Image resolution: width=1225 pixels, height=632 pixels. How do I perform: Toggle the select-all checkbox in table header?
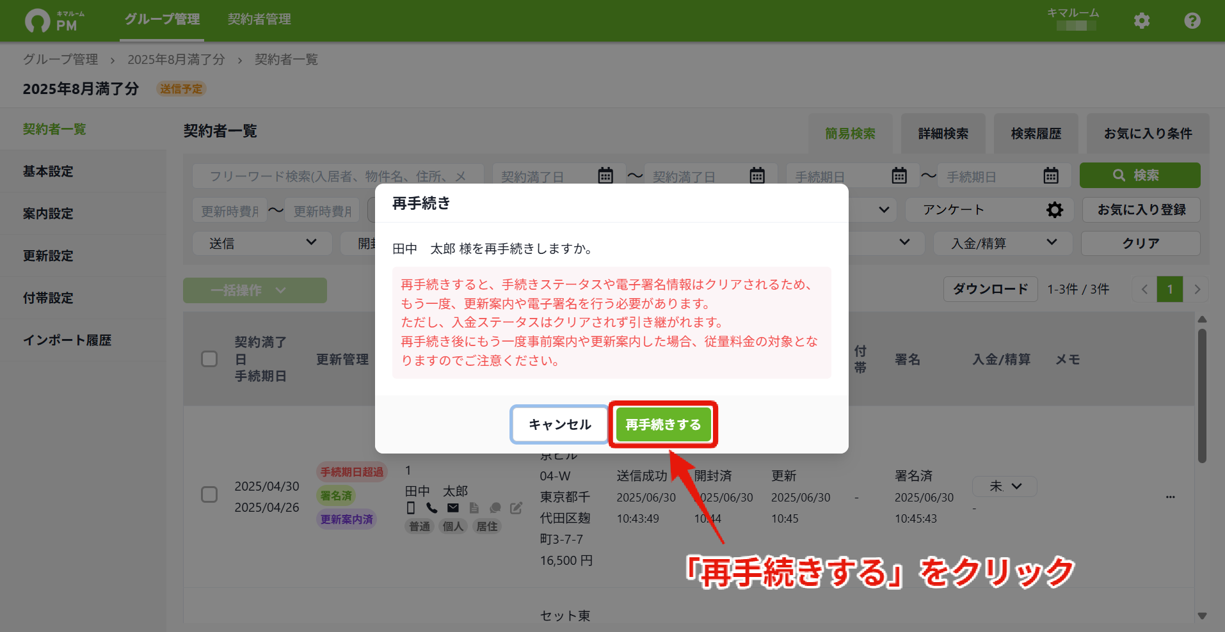click(x=209, y=359)
